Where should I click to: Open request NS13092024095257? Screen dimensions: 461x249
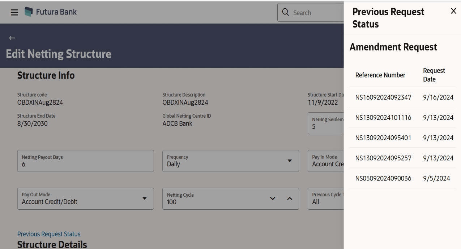383,158
